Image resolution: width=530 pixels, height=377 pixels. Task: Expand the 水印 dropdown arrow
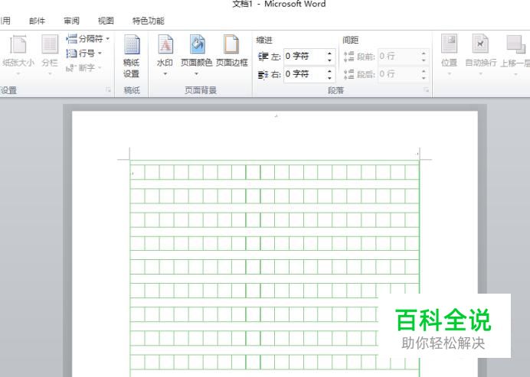point(165,73)
